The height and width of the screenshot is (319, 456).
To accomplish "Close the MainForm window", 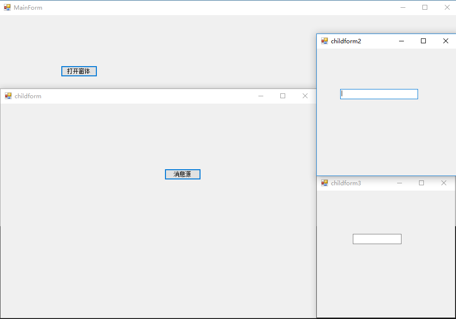I will point(447,8).
